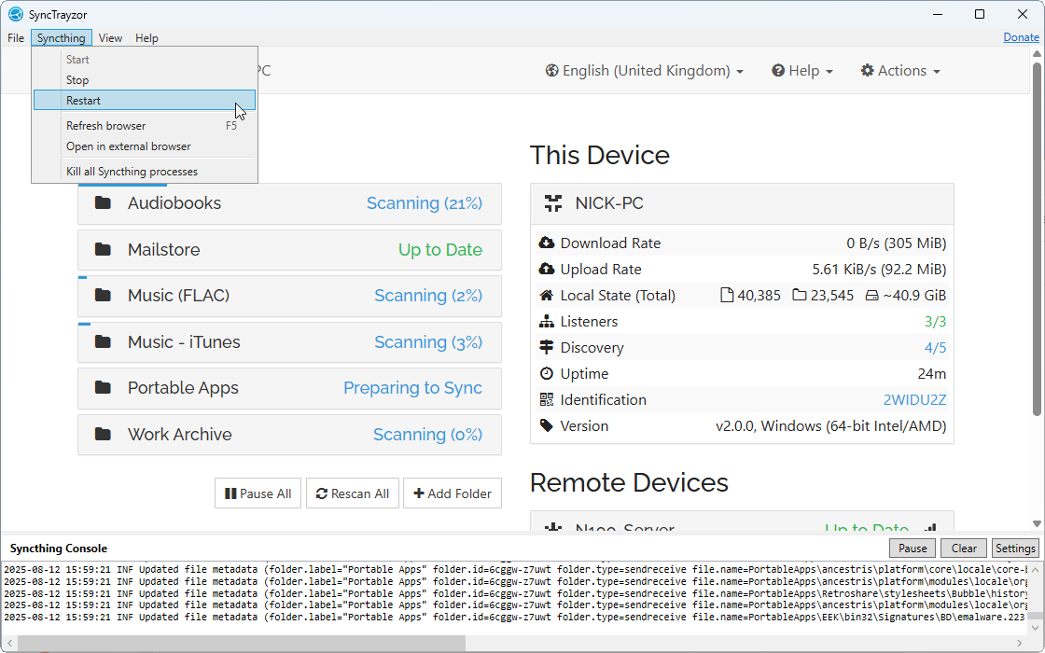Click the Uptime clock icon

(x=547, y=373)
